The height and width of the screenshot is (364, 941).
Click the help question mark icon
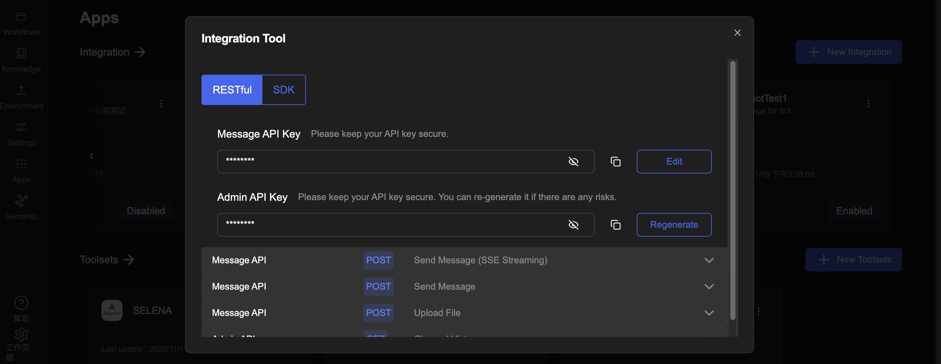pyautogui.click(x=21, y=303)
